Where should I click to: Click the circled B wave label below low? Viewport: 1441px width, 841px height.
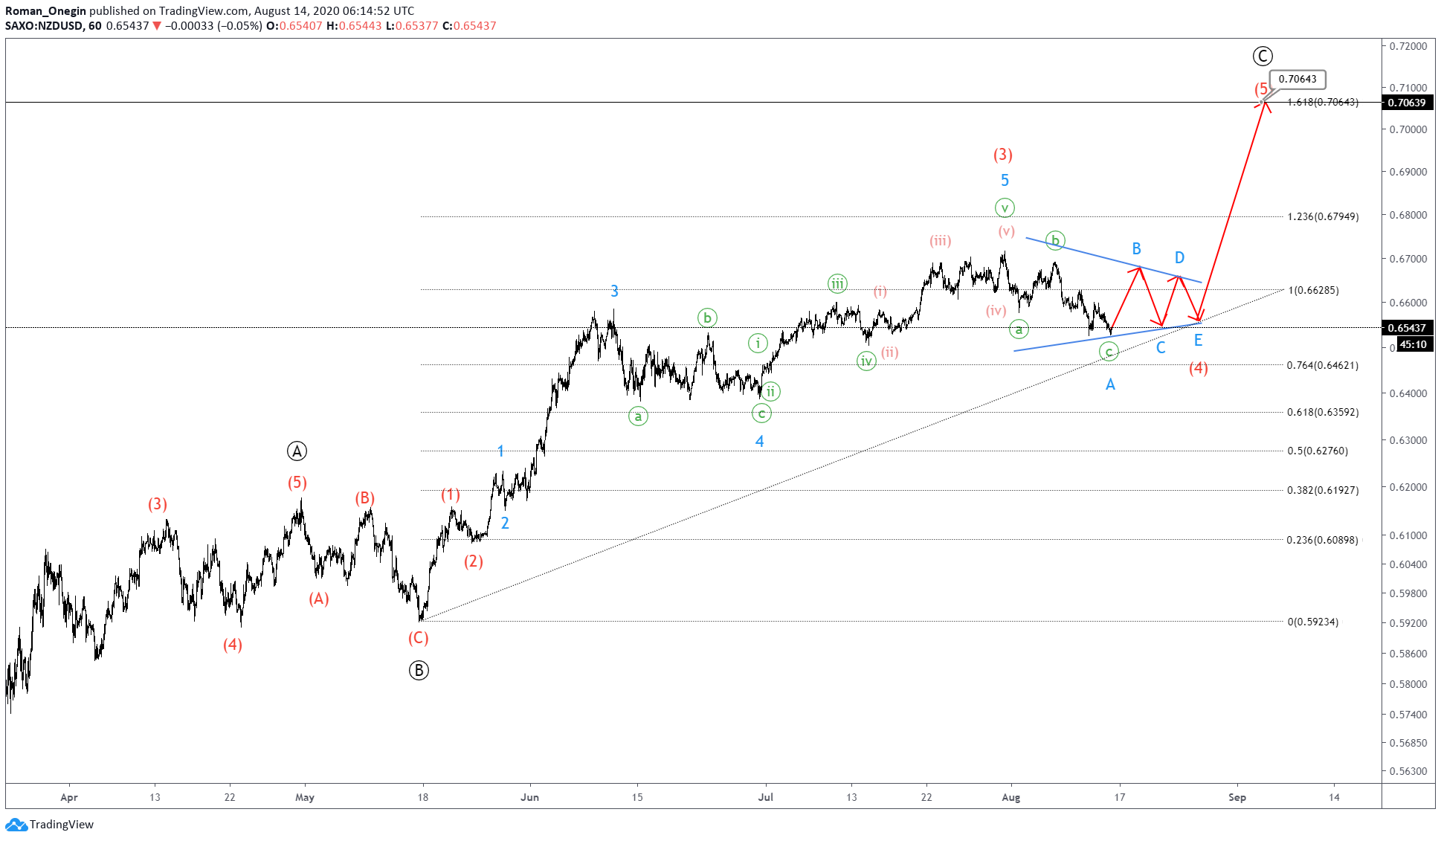(x=419, y=670)
